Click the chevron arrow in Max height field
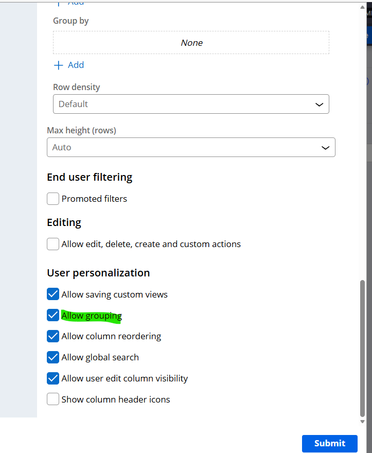The image size is (372, 453). tap(325, 148)
